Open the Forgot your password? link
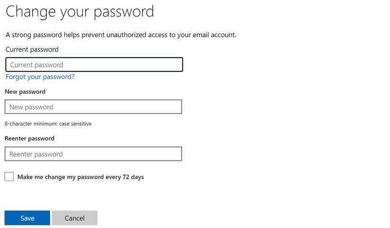 click(x=40, y=77)
